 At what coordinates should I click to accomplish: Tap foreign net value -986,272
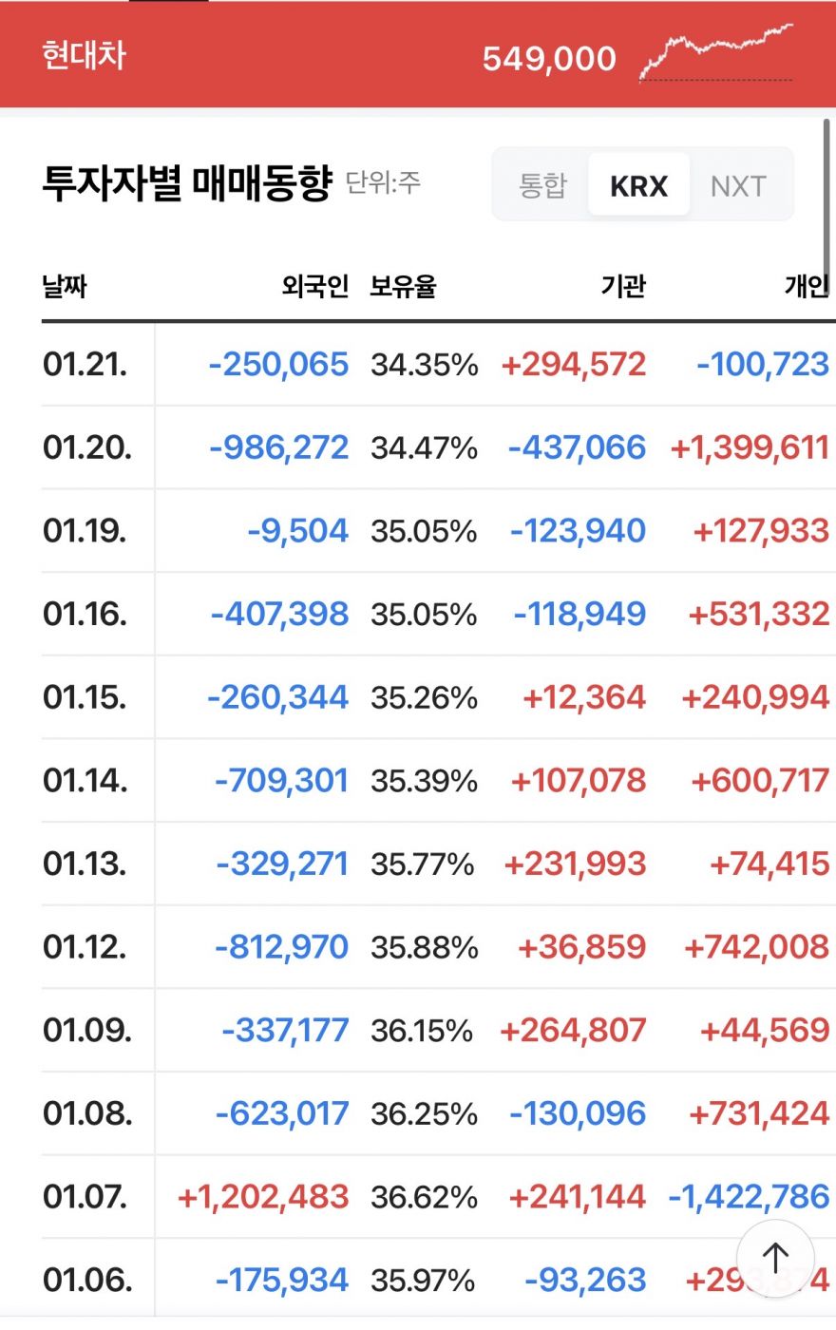coord(279,447)
